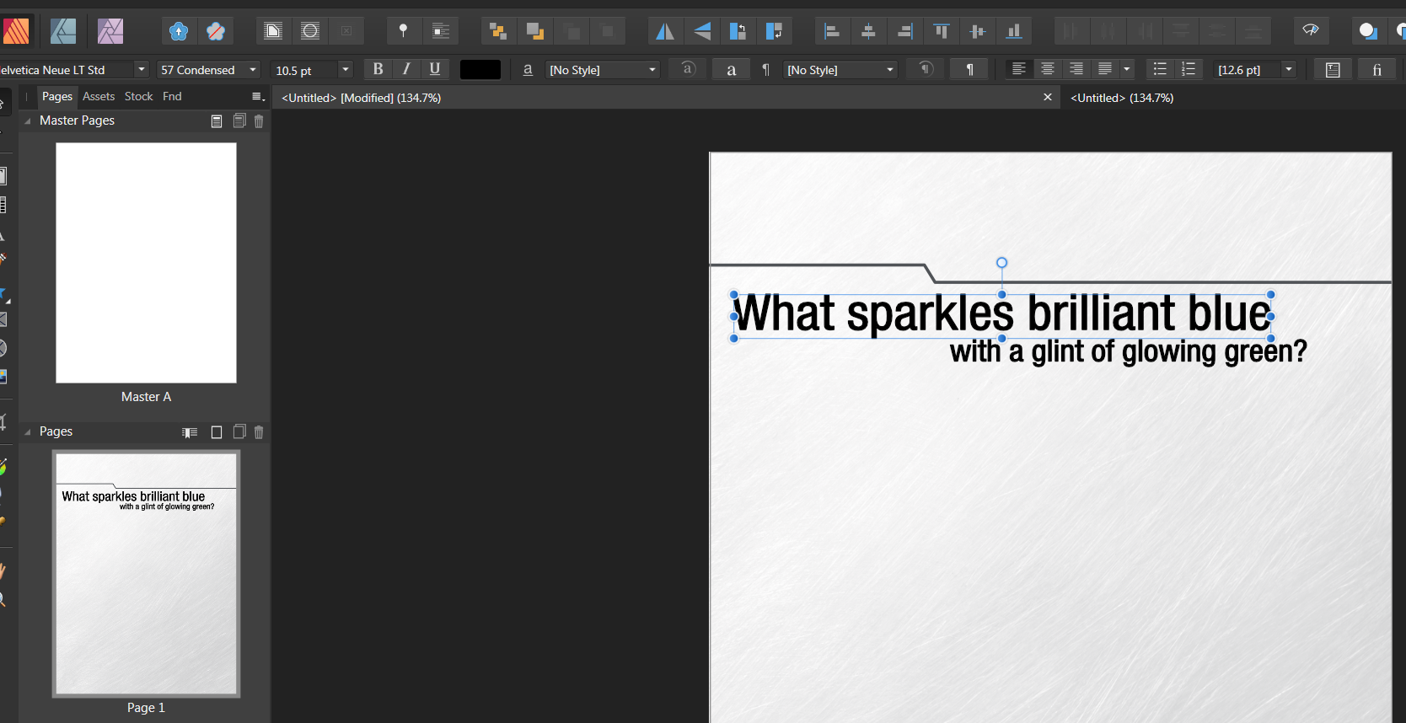Set paragraph alignment to justify
This screenshot has width=1406, height=723.
1105,69
